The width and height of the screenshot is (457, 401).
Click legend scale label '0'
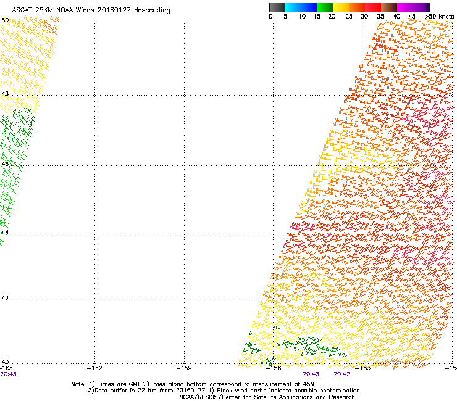(x=270, y=17)
